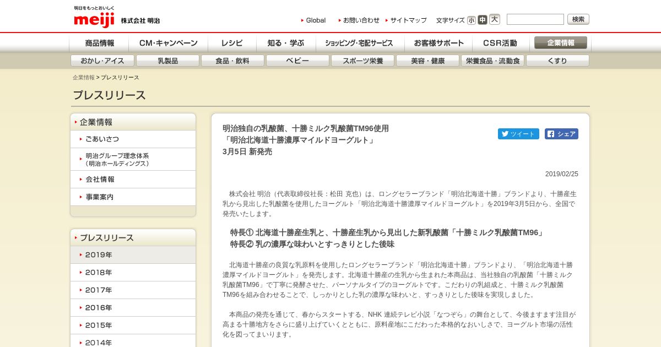Viewport: 661px width, 347px height.
Task: Select 2017年 press releases
Action: (133, 290)
